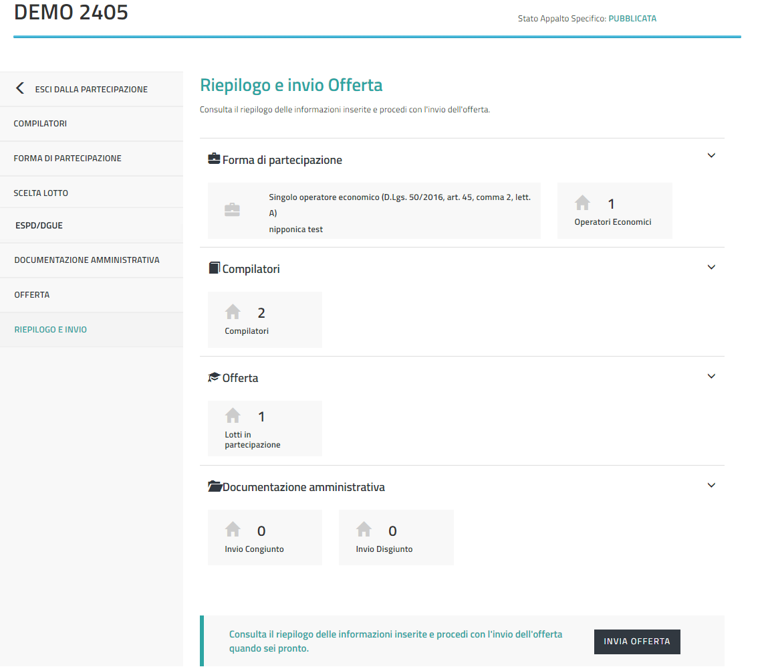764x671 pixels.
Task: Click the house icon in Invio Disgiunto card
Action: pyautogui.click(x=364, y=529)
